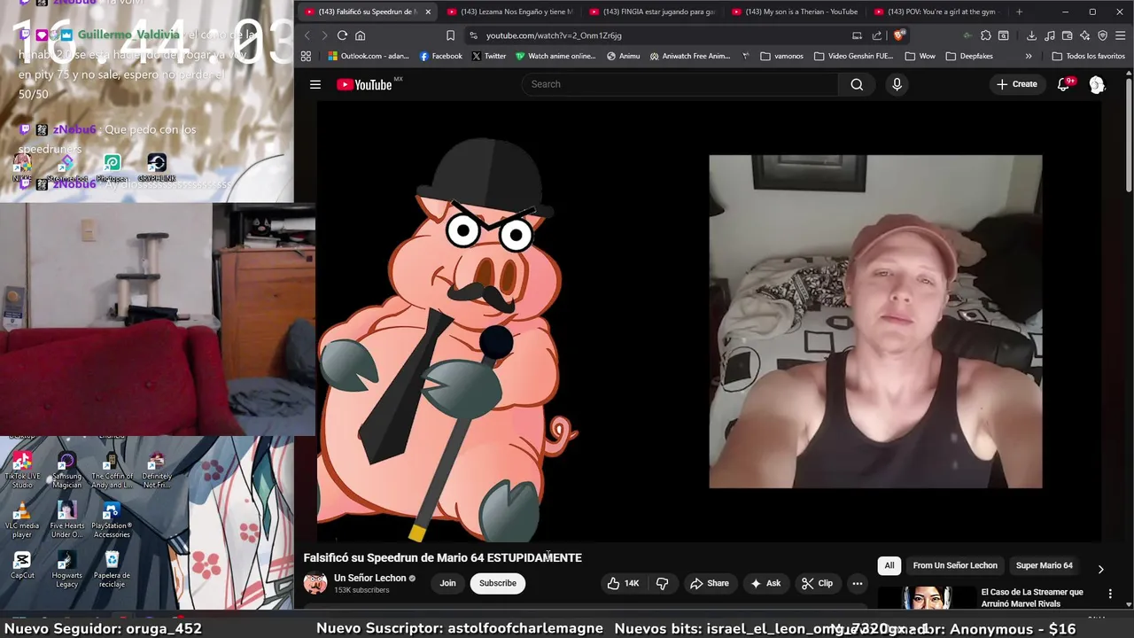The width and height of the screenshot is (1134, 638).
Task: Open browser extensions puzzle icon
Action: click(986, 35)
